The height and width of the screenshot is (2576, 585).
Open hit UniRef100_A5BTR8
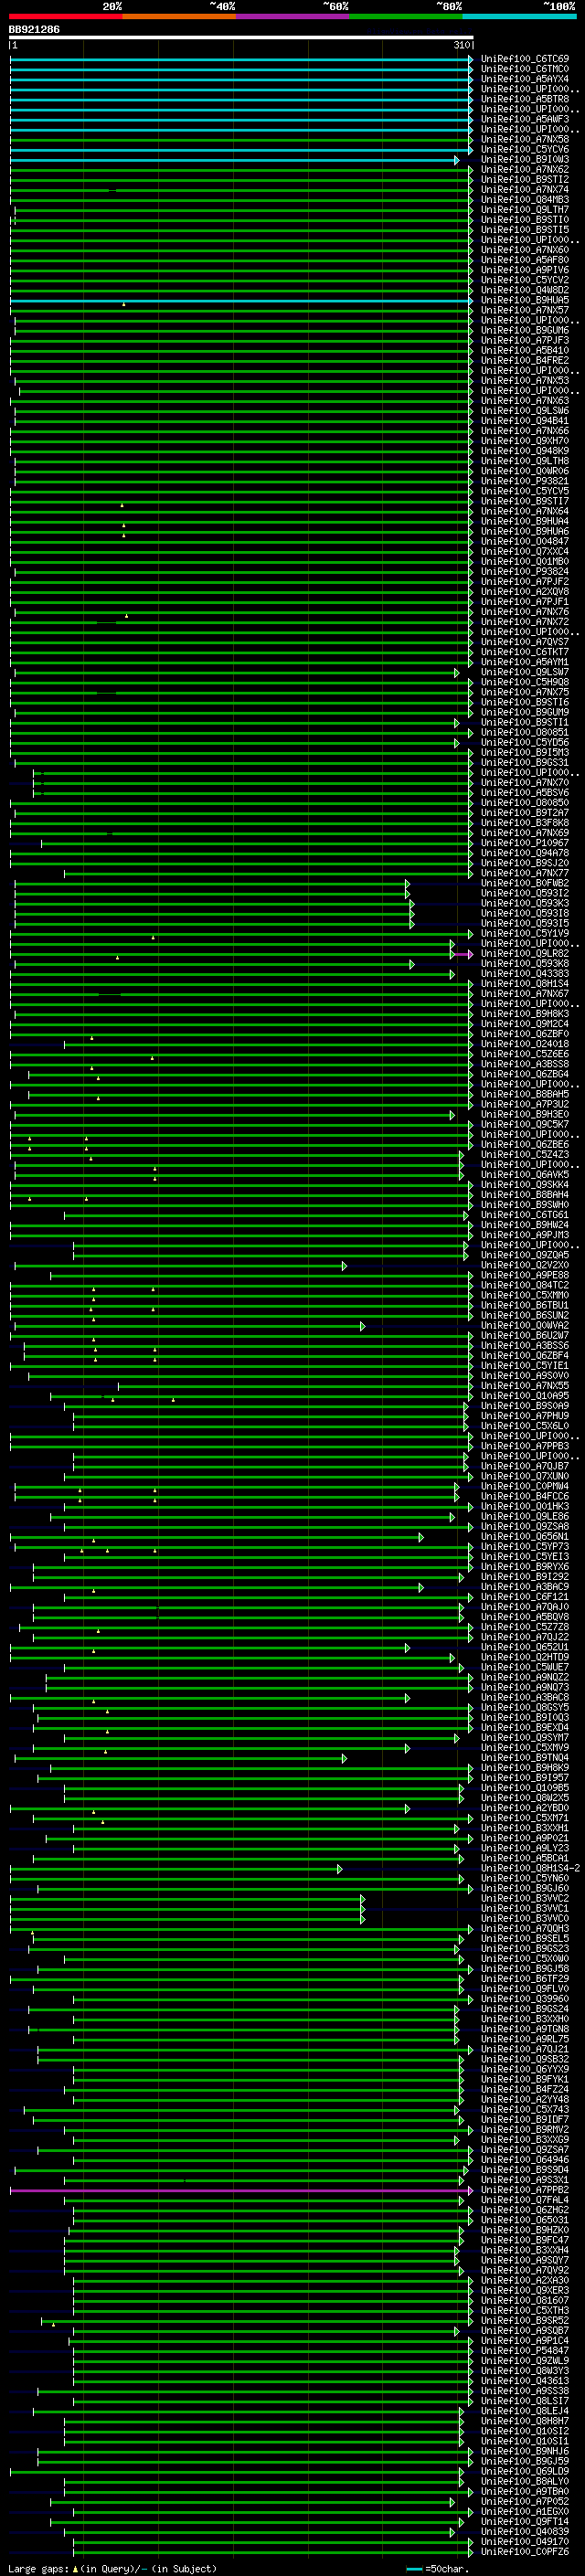tap(525, 99)
